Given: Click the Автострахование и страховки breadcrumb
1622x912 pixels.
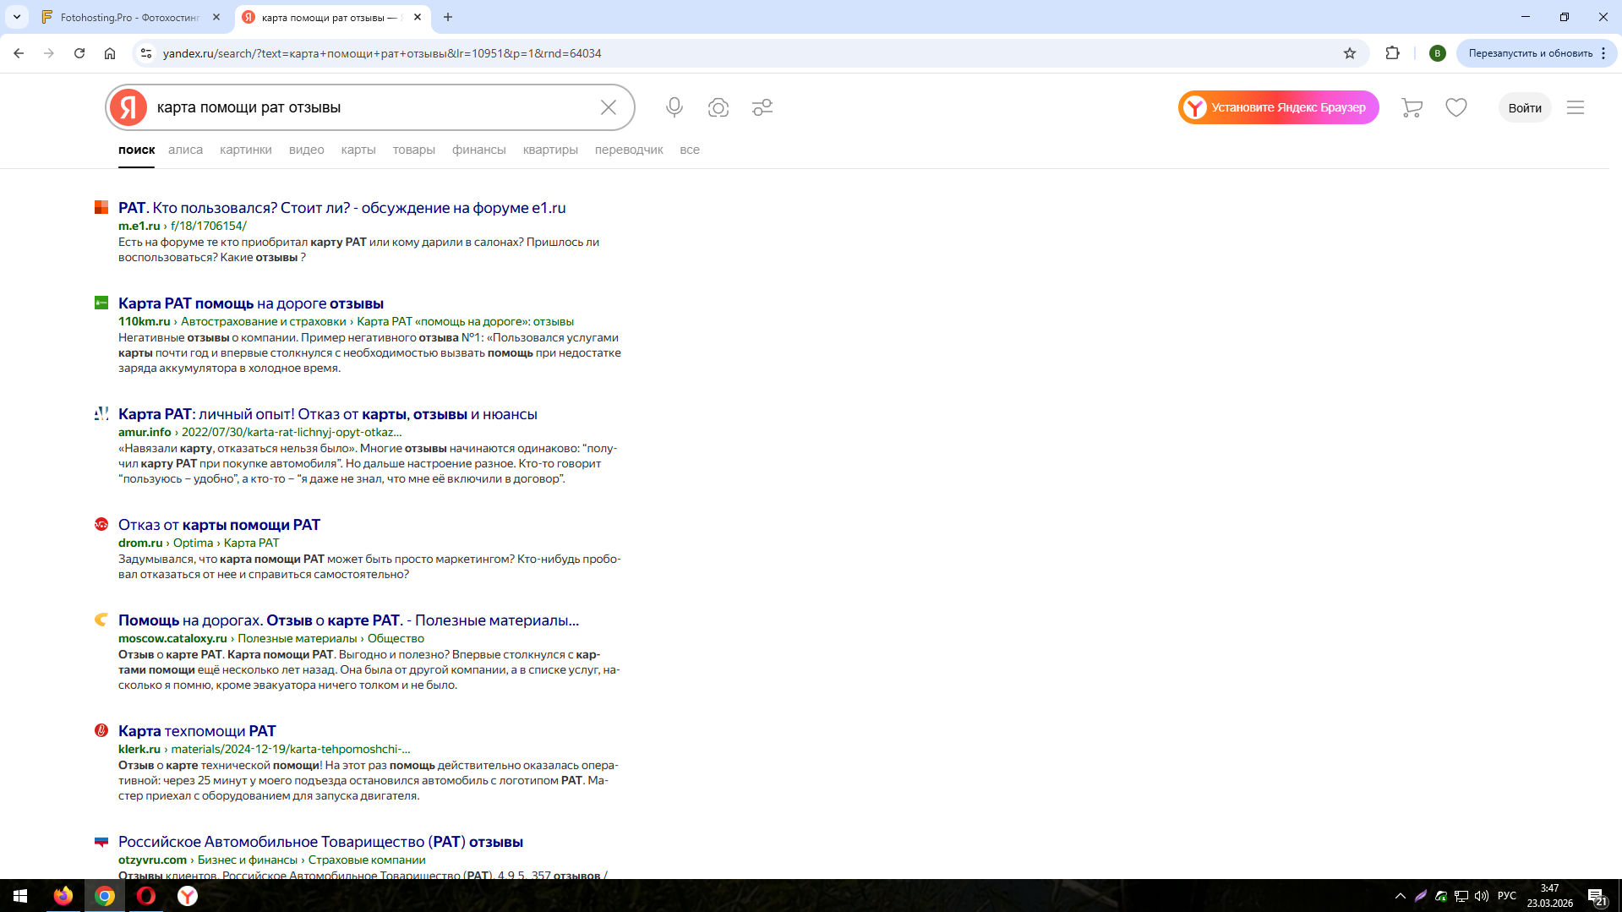Looking at the screenshot, I should 264,321.
